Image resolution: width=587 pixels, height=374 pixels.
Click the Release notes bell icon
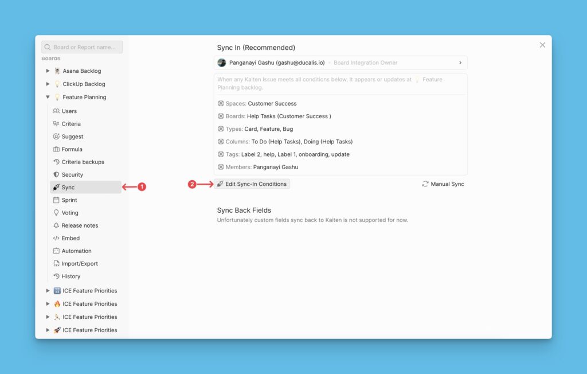click(56, 225)
